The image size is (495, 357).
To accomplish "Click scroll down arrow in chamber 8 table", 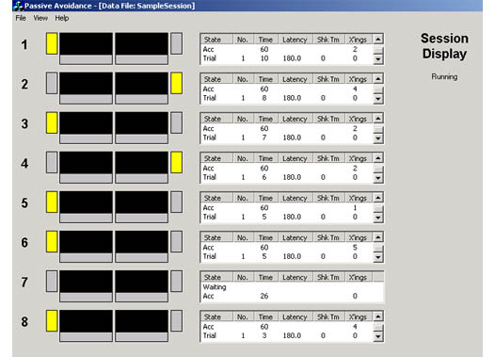I will (378, 336).
